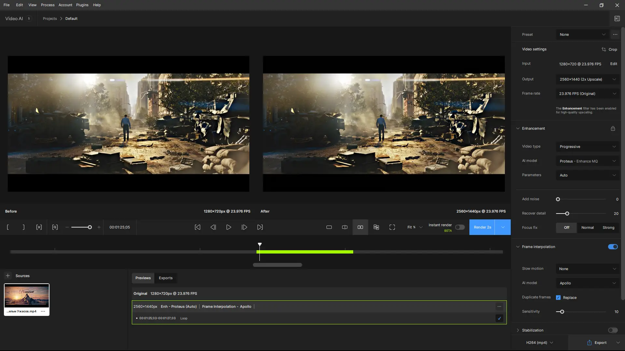Open the Output resolution dropdown
625x351 pixels.
tap(588, 79)
